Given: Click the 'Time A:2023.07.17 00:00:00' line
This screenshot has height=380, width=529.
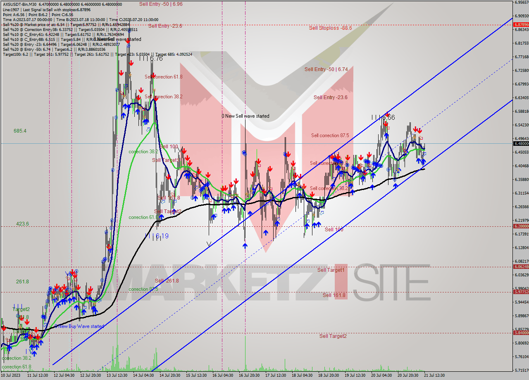Looking at the screenshot, I should coord(80,19).
